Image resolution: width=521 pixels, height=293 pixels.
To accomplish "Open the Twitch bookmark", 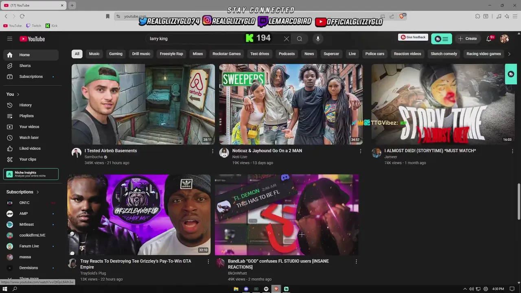I will [x=33, y=26].
